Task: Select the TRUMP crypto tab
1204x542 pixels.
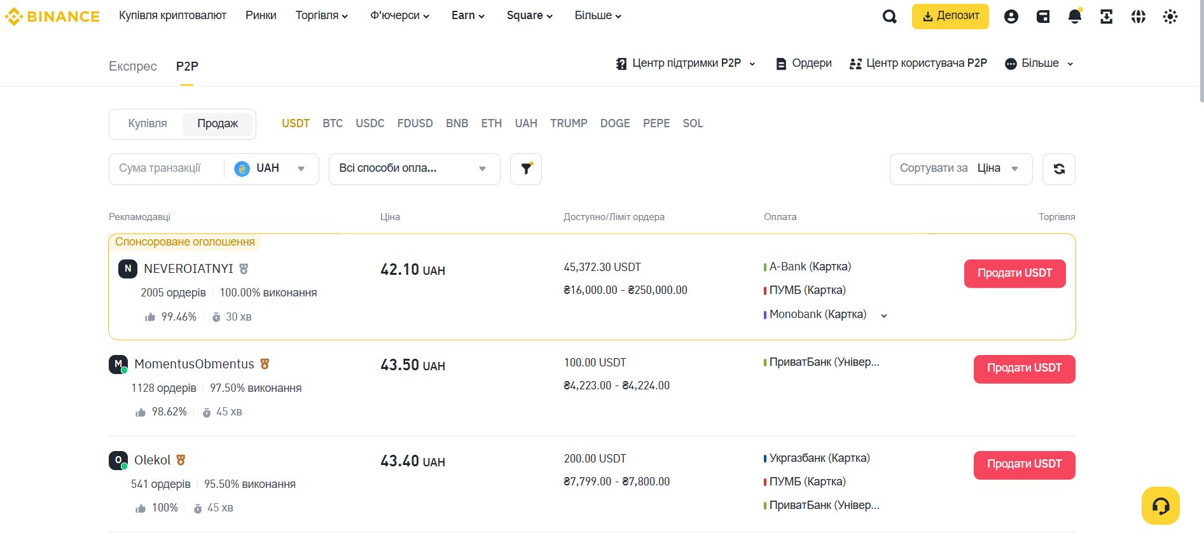Action: pyautogui.click(x=569, y=123)
